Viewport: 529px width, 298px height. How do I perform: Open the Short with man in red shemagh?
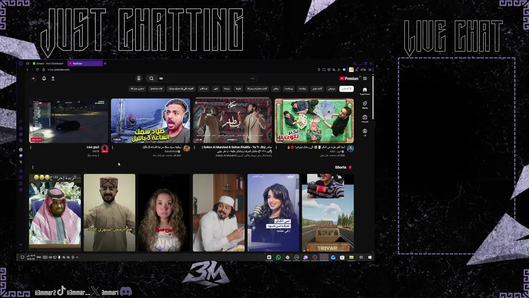pos(55,213)
